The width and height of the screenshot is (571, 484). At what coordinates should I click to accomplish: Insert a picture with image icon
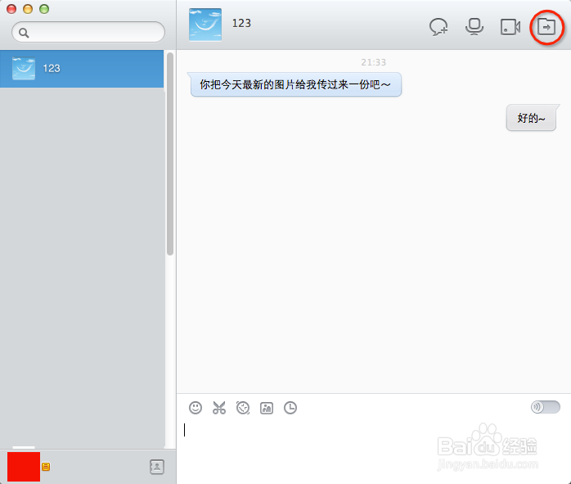[x=267, y=408]
